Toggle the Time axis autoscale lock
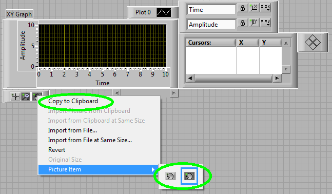This screenshot has height=194, width=332. (x=243, y=8)
